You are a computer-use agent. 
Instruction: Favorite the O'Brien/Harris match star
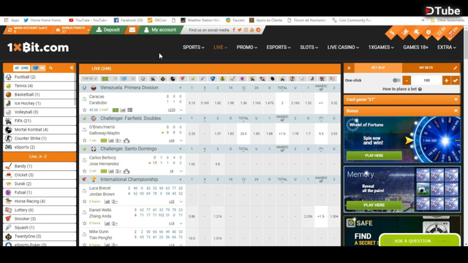pyautogui.click(x=85, y=140)
